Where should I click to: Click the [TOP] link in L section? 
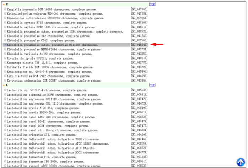click(152, 85)
